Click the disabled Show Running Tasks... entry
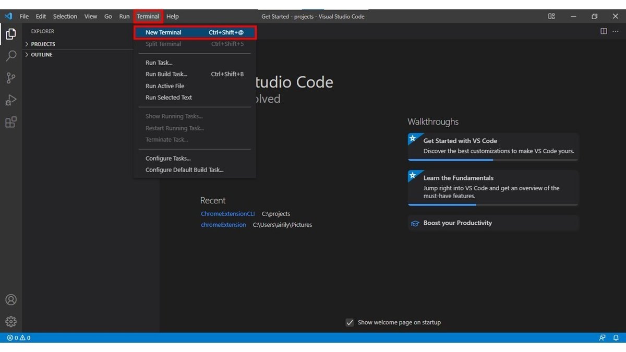Screen dimensions: 626x352 point(195,116)
